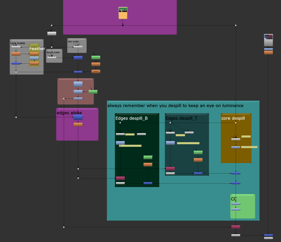Image resolution: width=281 pixels, height=242 pixels.
Task: Select the light blue node in Feather backdrop
Action: click(34, 58)
